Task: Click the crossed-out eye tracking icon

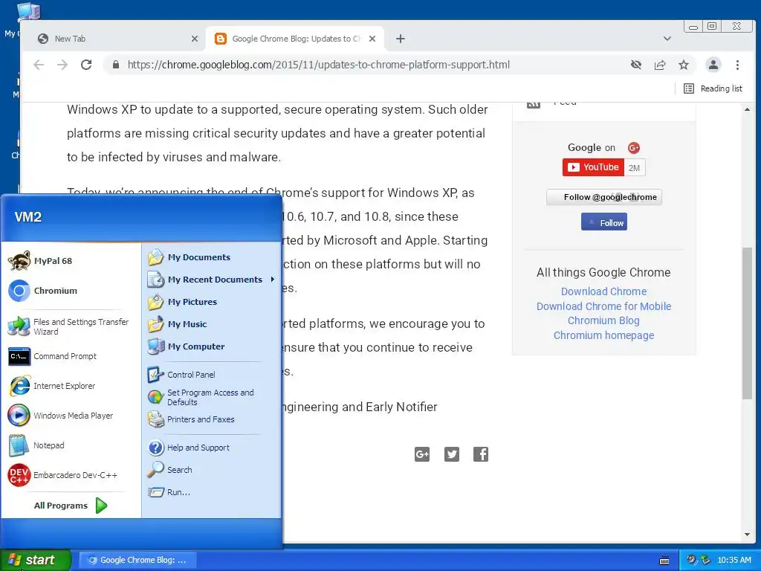Action: [636, 65]
